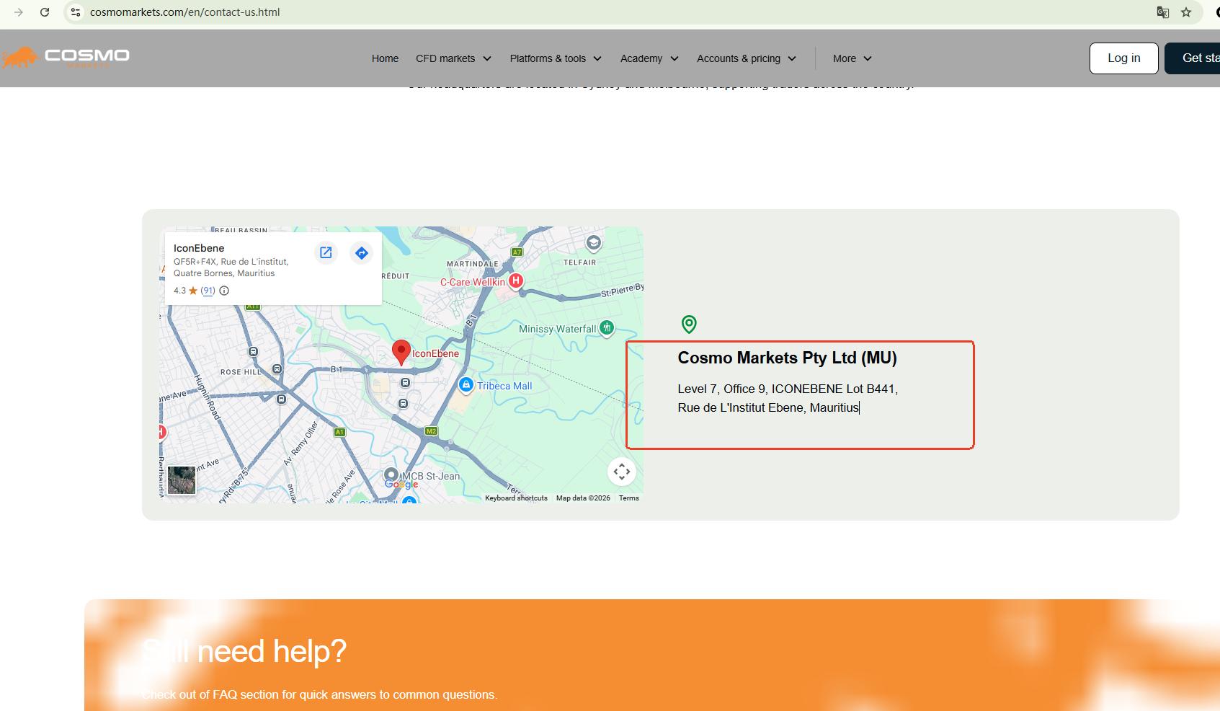
Task: Go to the Home page
Action: 385,58
